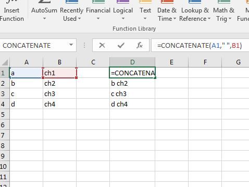
Task: Select column A header
Action: pyautogui.click(x=26, y=62)
